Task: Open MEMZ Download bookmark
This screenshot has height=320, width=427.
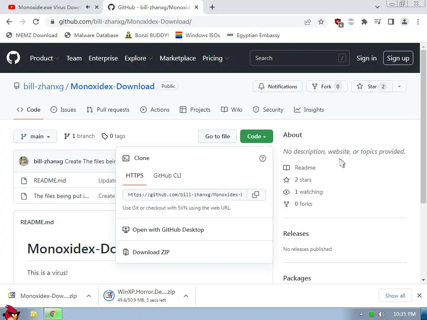Action: tap(32, 35)
